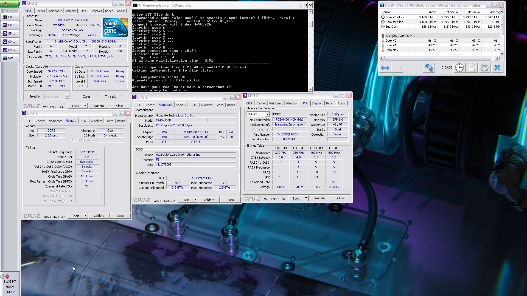Reset HWiNFO timer with the clock icon

pos(459,68)
